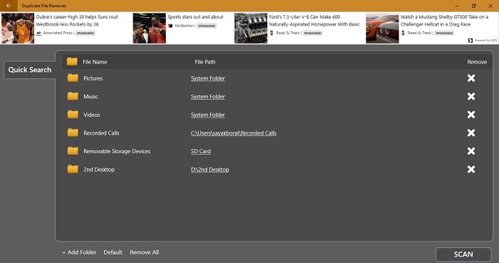Click the Recorded Calls folder icon
The width and height of the screenshot is (499, 263).
73,133
